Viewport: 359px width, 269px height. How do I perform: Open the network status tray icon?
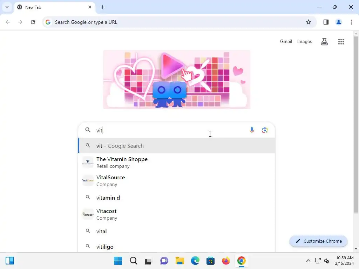tap(318, 261)
